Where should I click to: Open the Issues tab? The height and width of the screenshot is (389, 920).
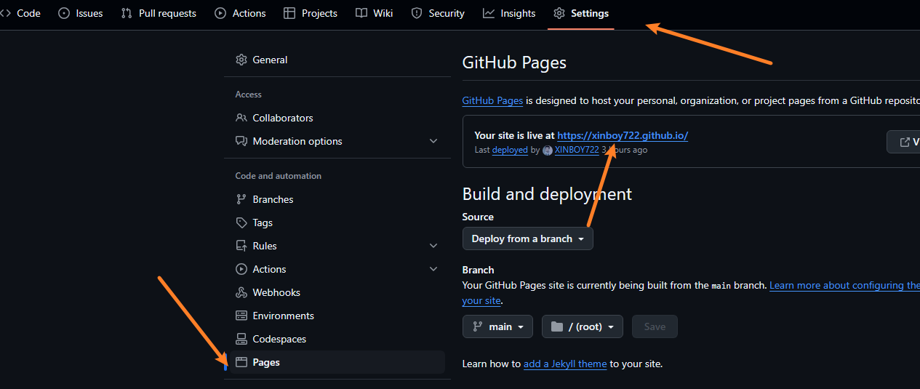click(81, 13)
